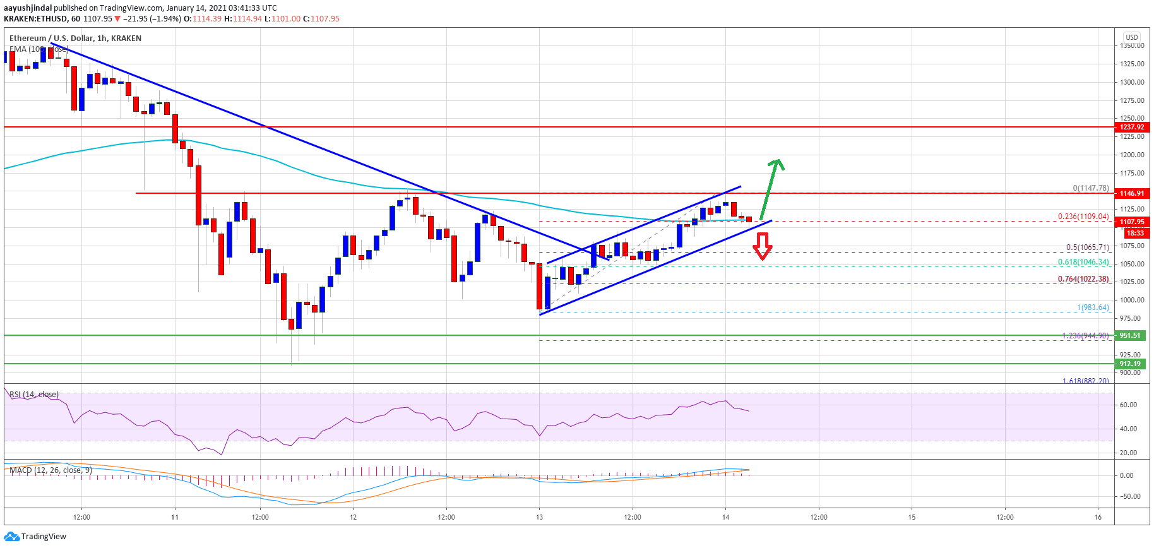Click the L:1101.00 low price value
Viewport: 1154px width, 548px height.
pyautogui.click(x=283, y=18)
